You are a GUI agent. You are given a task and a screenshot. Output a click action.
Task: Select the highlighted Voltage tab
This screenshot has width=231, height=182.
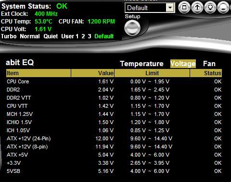point(183,64)
